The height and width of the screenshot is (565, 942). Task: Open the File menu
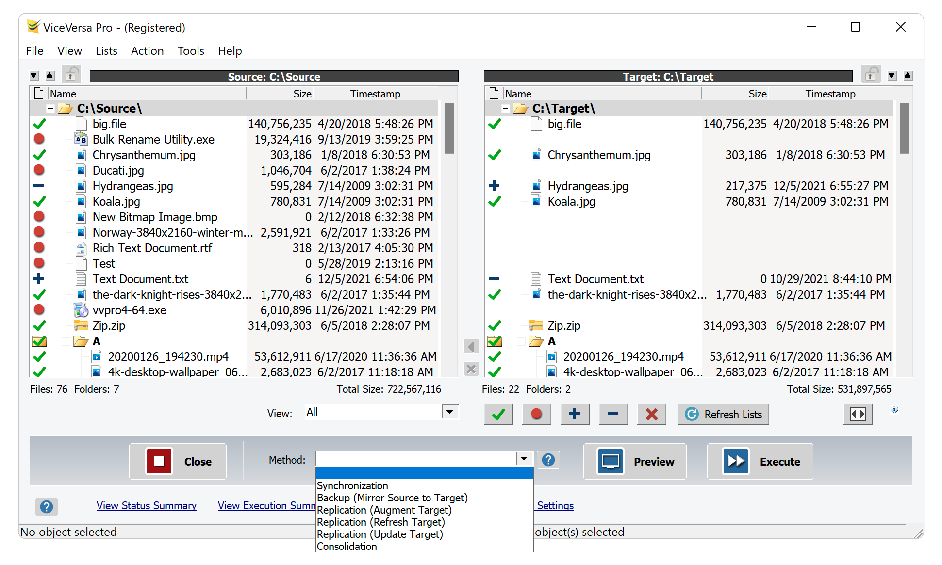point(35,51)
